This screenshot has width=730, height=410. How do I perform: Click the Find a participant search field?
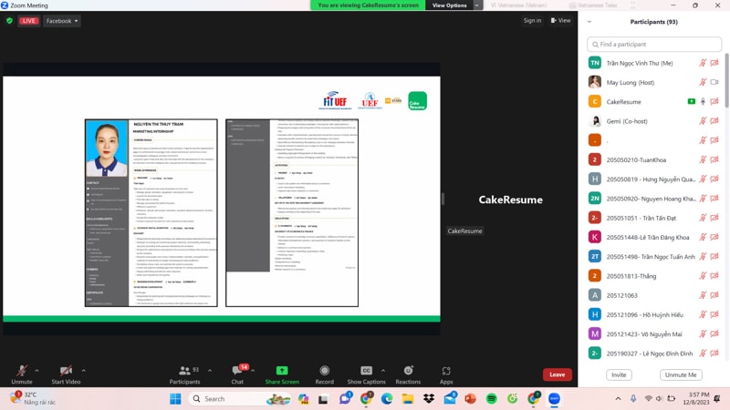pyautogui.click(x=659, y=44)
